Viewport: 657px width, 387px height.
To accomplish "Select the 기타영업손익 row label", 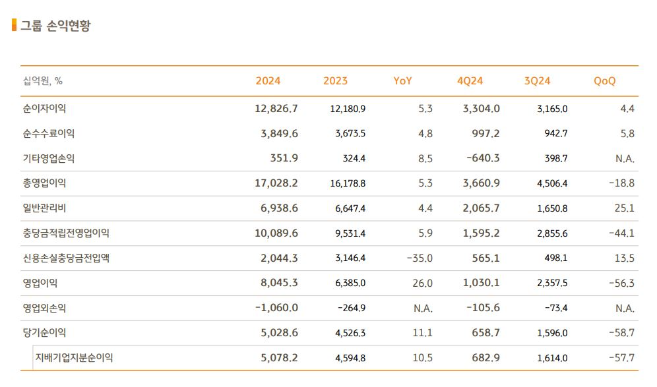I will point(49,159).
